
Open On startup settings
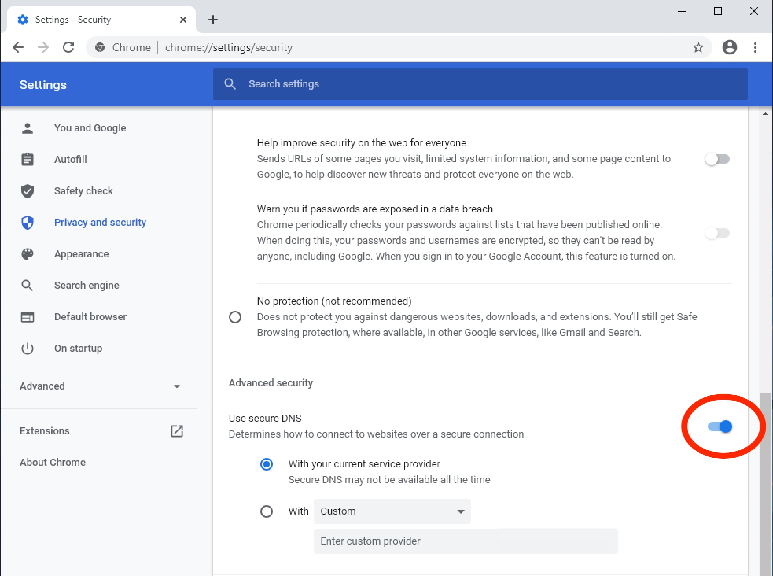[x=78, y=348]
